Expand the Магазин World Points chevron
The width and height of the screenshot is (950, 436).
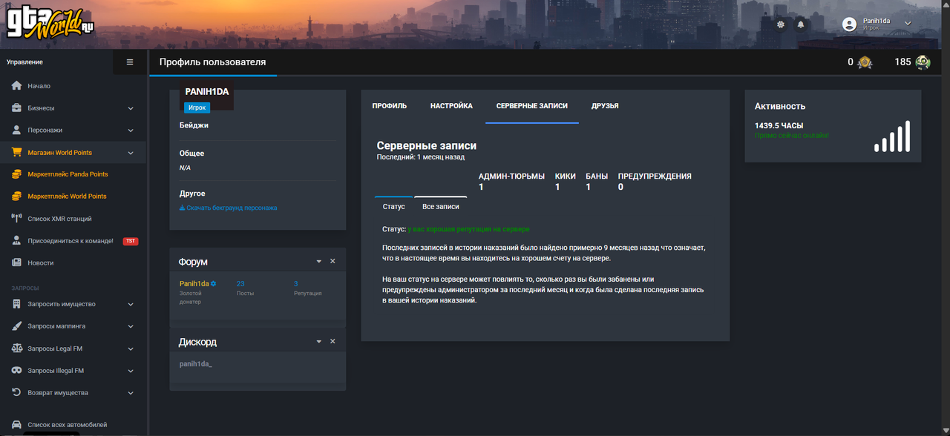click(x=131, y=153)
